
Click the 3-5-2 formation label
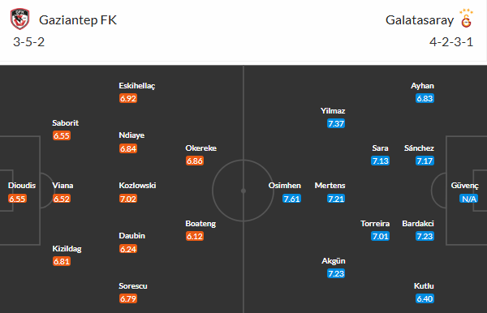tap(29, 42)
